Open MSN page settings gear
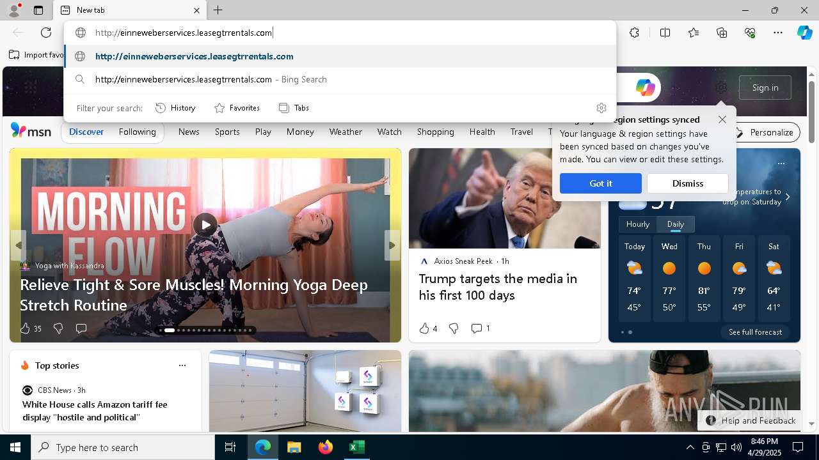 coord(721,88)
